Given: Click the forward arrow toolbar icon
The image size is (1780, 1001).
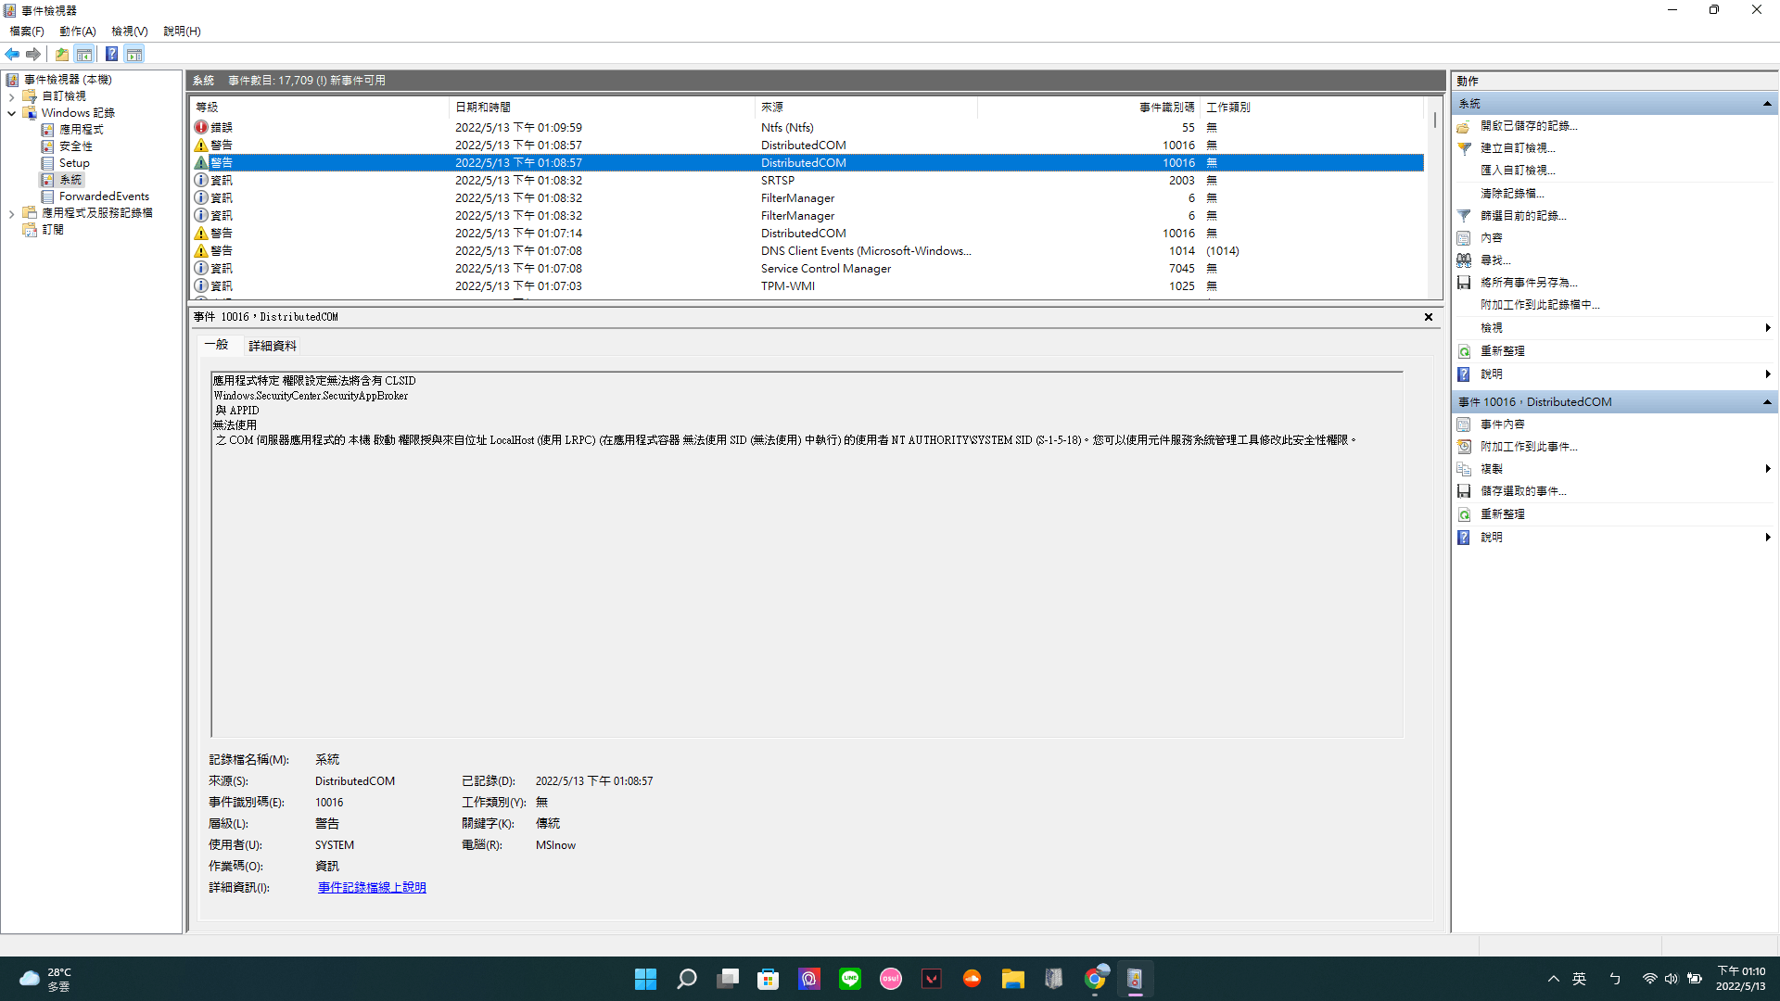Looking at the screenshot, I should pyautogui.click(x=33, y=54).
